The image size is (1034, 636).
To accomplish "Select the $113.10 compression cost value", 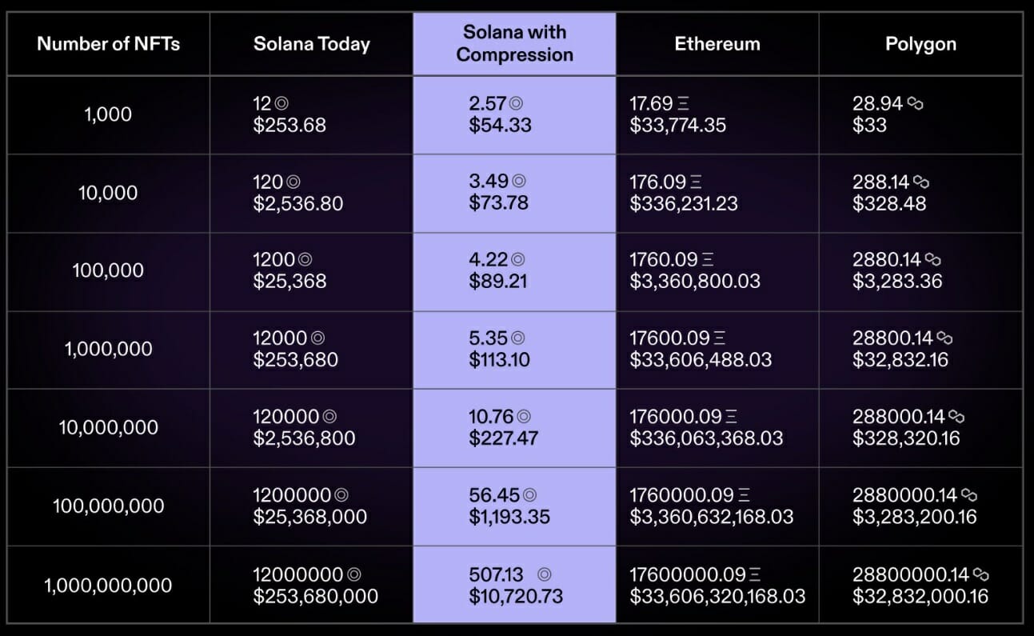I will (x=500, y=360).
